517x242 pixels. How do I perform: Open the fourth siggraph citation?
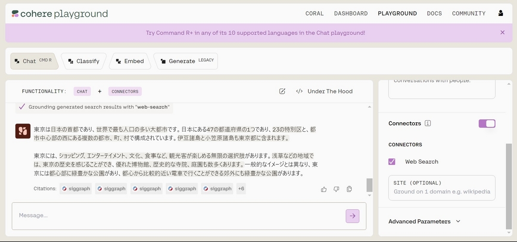click(182, 189)
